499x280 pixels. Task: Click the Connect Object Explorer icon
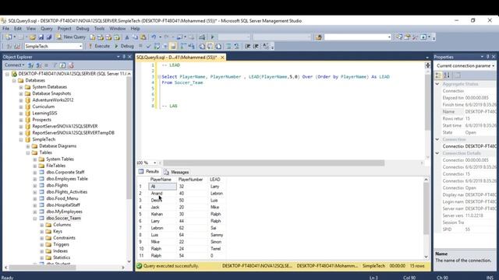(x=31, y=65)
